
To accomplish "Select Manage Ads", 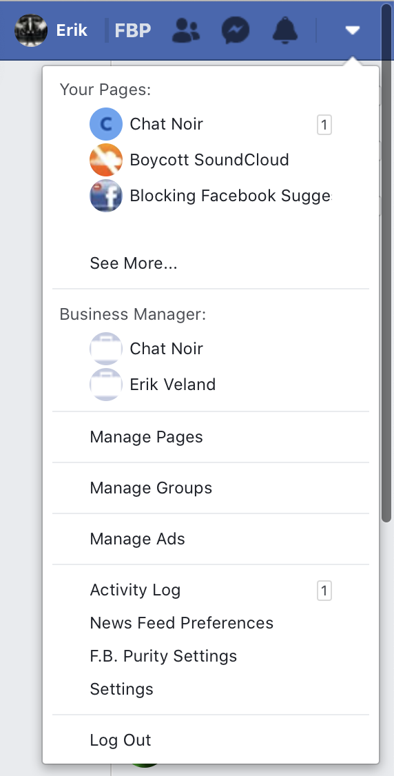I will (x=211, y=539).
